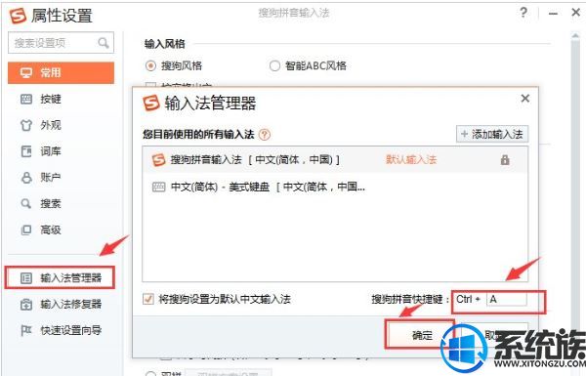The width and height of the screenshot is (586, 376).
Task: Select 中文(简体) - 美式键盘 row in the list
Action: coord(335,187)
